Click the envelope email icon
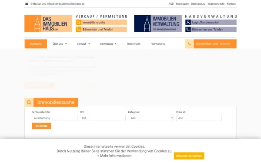 [x=27, y=4]
